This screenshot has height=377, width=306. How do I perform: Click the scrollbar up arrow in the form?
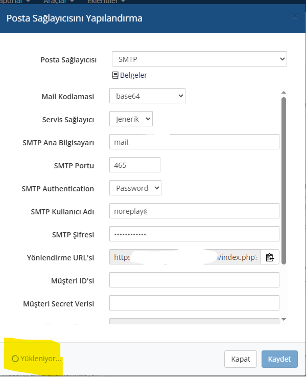(x=284, y=92)
